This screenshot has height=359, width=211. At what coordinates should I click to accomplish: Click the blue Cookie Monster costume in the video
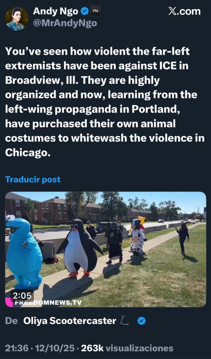click(24, 252)
